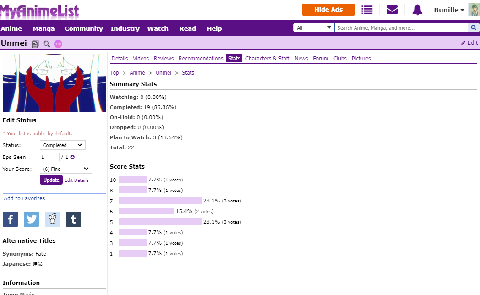Increment episodes seen with plus icon
This screenshot has height=295, width=480.
(72, 157)
